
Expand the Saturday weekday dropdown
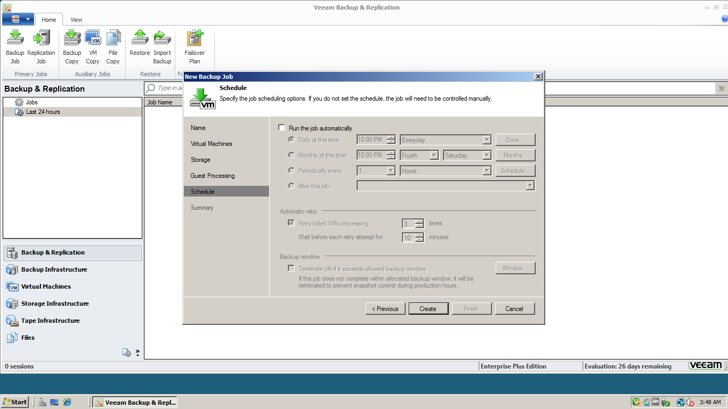click(x=486, y=155)
